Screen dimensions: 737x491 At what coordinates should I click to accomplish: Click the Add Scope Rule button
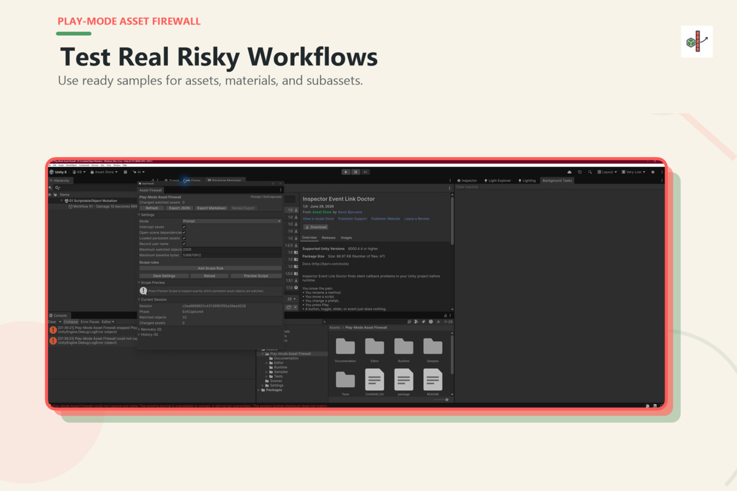tap(210, 268)
